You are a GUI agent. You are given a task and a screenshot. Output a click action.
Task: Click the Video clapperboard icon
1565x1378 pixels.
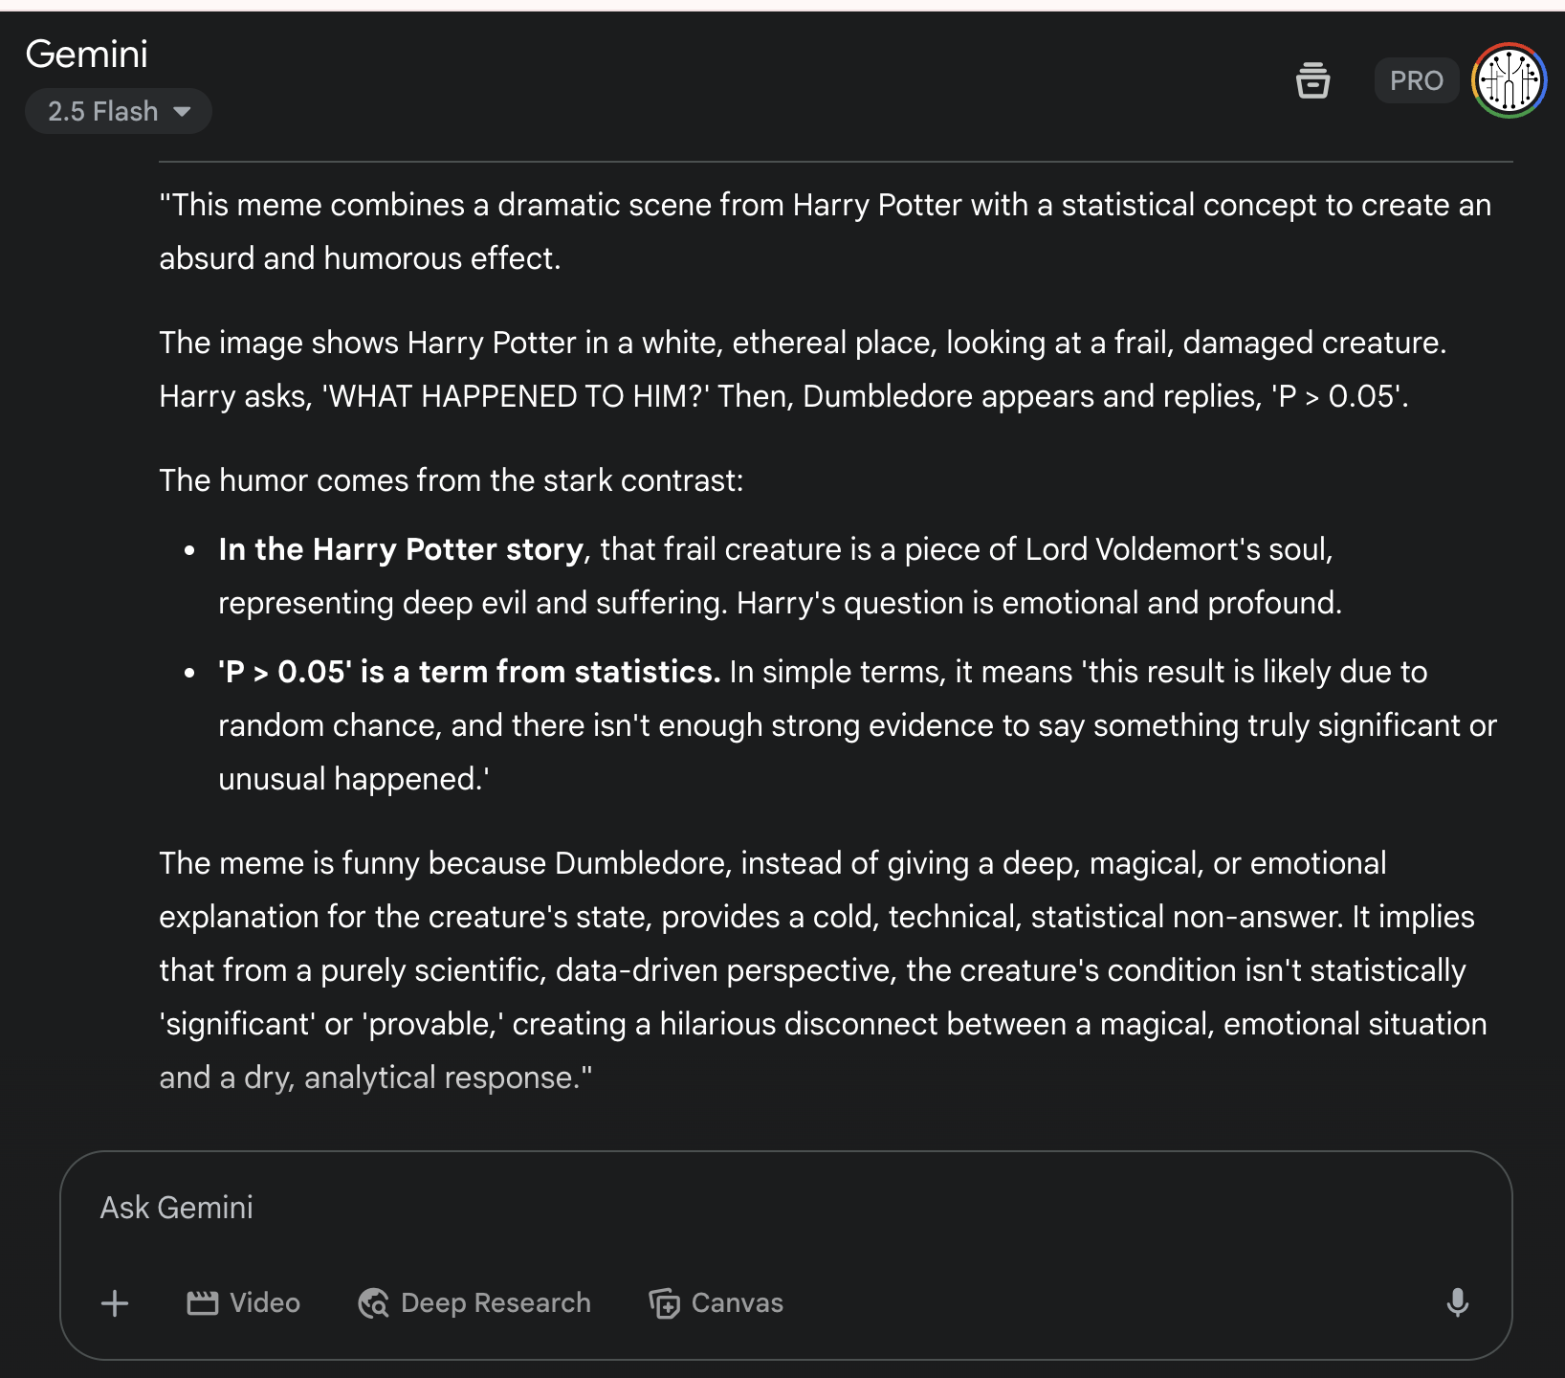pyautogui.click(x=202, y=1303)
